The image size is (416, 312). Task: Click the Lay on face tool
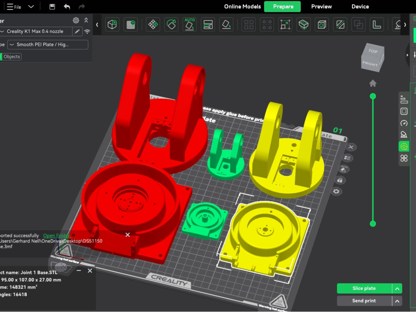pos(226,25)
